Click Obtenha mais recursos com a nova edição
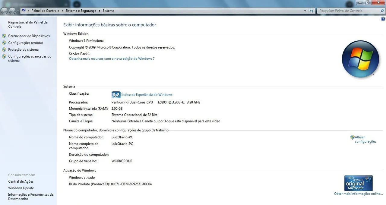Viewport: 386px width, 205px height. coord(112,58)
